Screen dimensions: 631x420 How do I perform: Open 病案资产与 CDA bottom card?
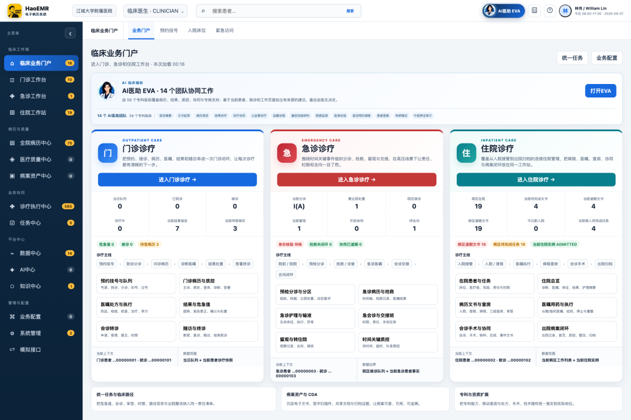[365, 398]
